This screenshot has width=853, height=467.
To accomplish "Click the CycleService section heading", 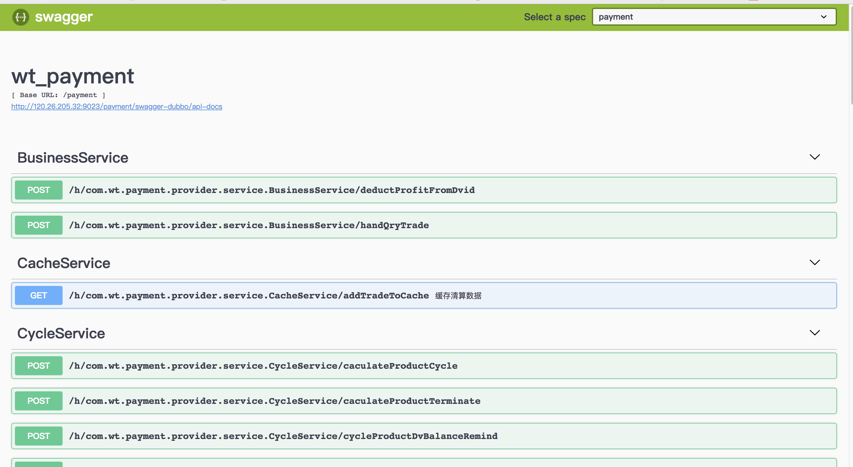I will coord(61,334).
